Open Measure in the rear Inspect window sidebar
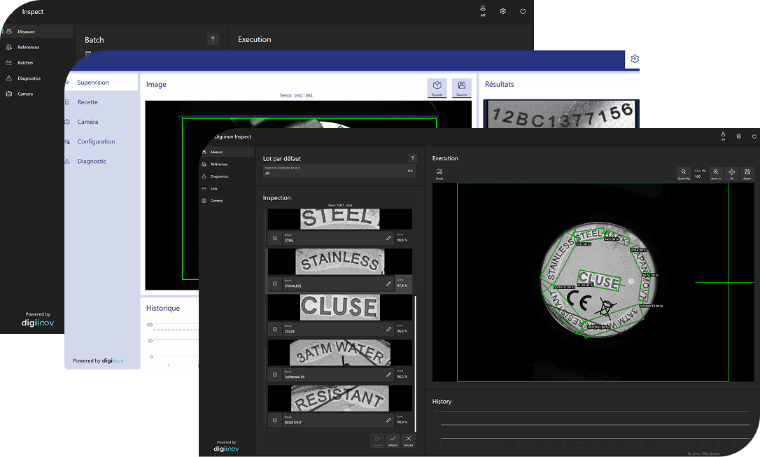The width and height of the screenshot is (760, 457). click(37, 31)
